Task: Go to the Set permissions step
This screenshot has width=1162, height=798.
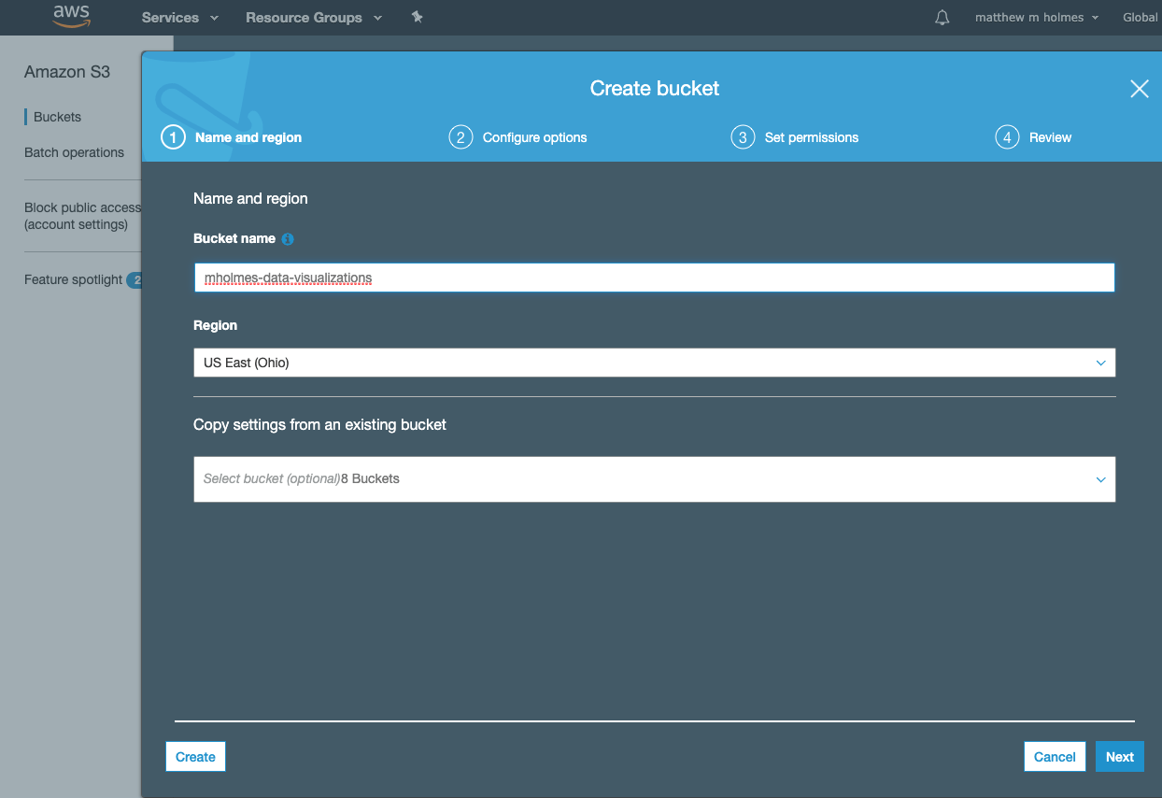Action: [x=812, y=137]
